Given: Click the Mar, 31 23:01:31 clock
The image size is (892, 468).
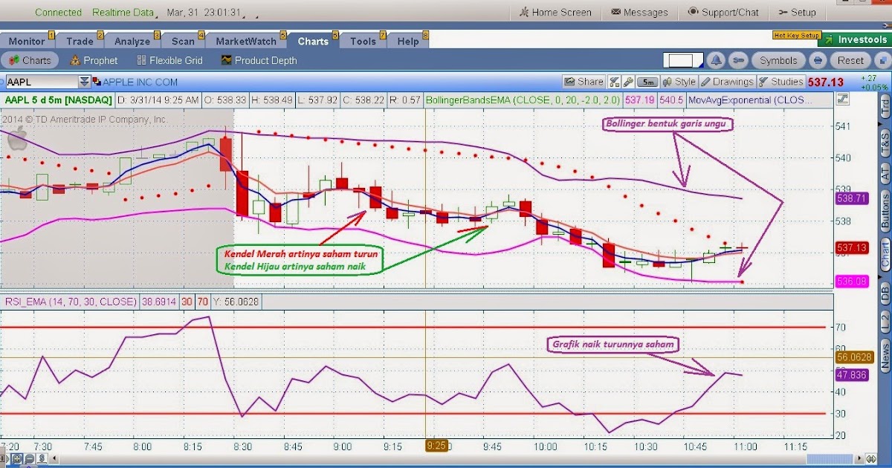Looking at the screenshot, I should pyautogui.click(x=203, y=13).
